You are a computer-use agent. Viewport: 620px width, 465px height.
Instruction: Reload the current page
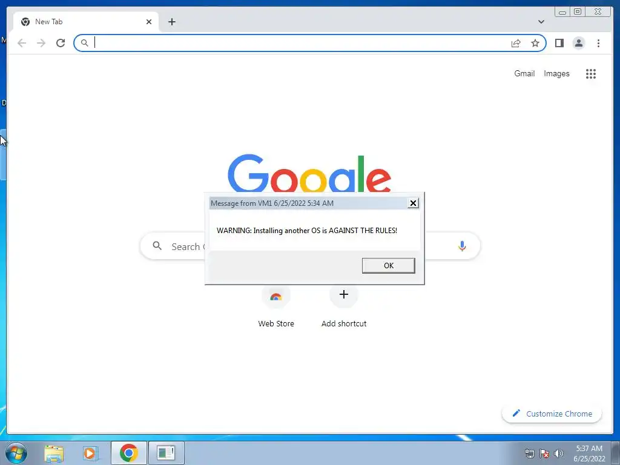coord(61,43)
